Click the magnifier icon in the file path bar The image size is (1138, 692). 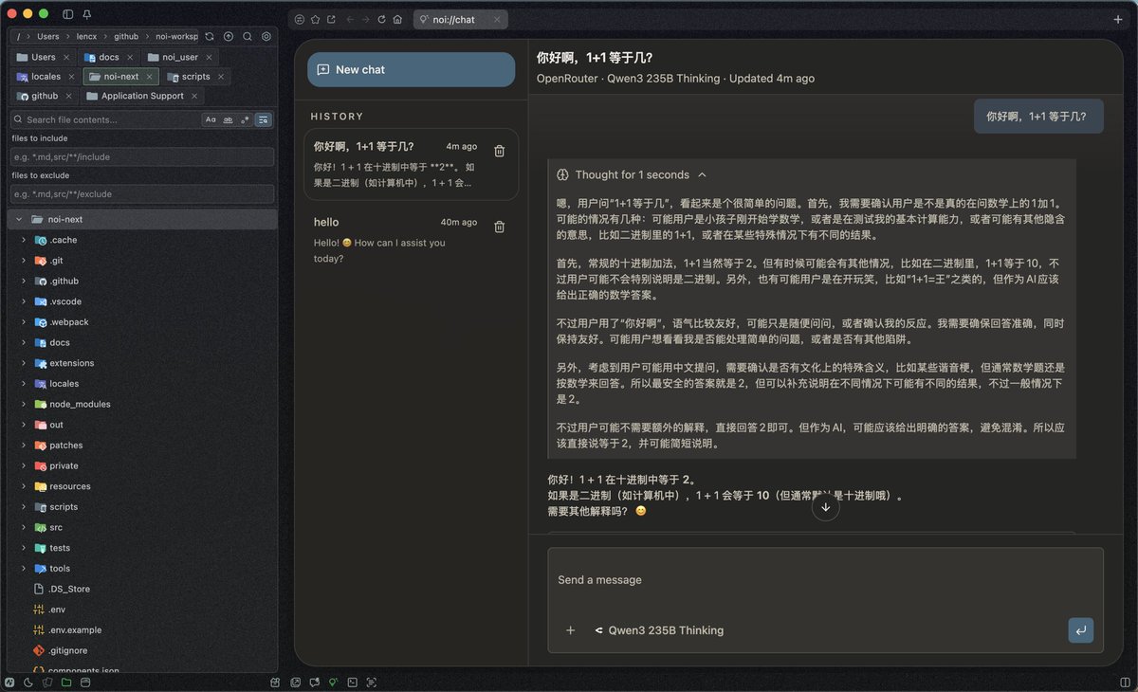tap(248, 36)
